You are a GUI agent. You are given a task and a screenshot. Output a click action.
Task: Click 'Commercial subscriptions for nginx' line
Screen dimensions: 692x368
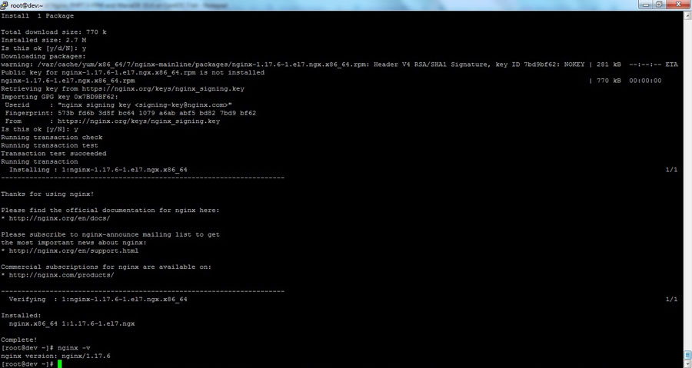point(106,267)
